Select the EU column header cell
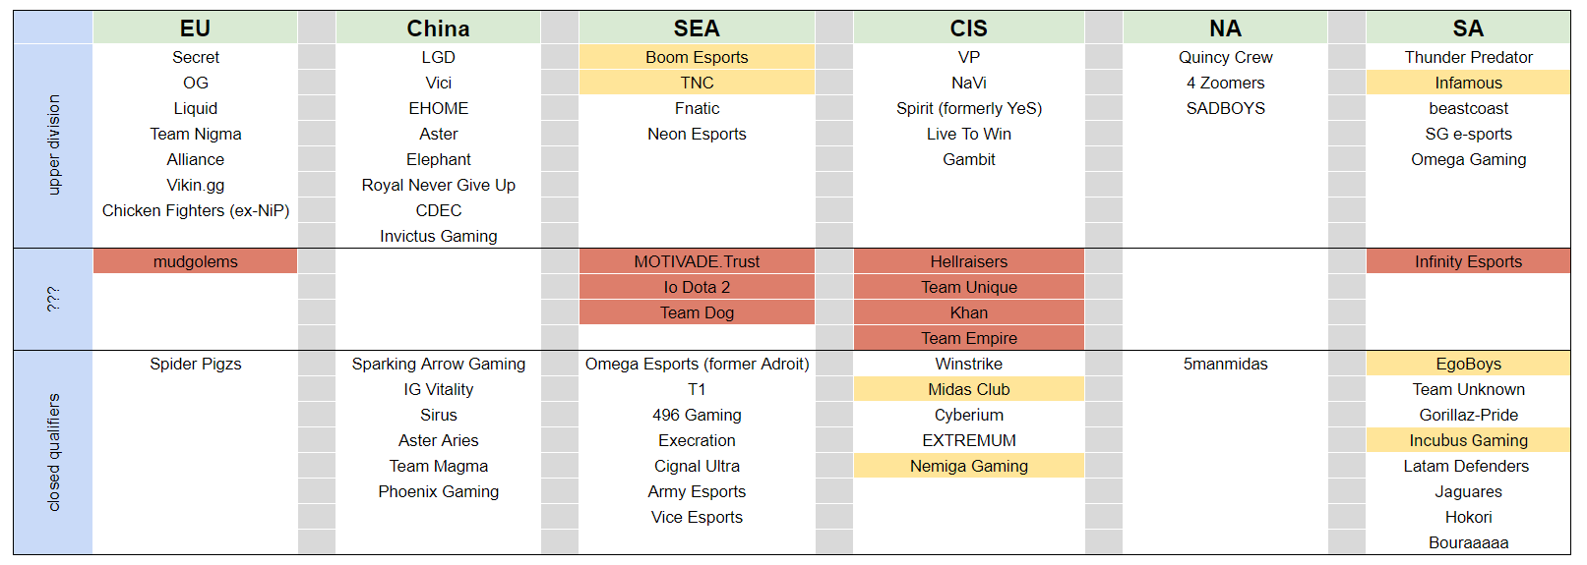Screen dimensions: 1587x565 [195, 28]
